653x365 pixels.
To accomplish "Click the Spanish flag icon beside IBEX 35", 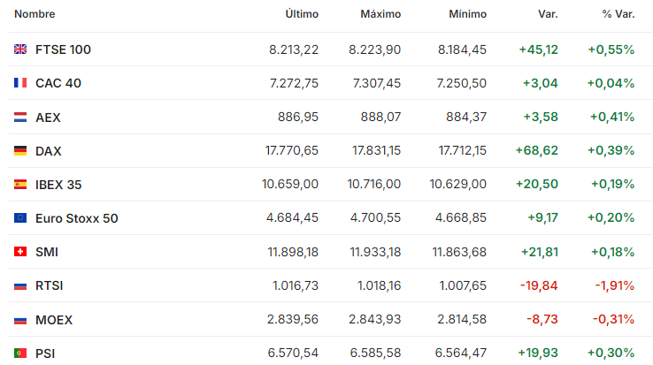I will [x=20, y=184].
